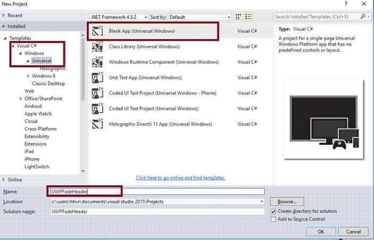Viewport: 374px width, 240px height.
Task: Select the Apple Watch tree item
Action: 38,114
